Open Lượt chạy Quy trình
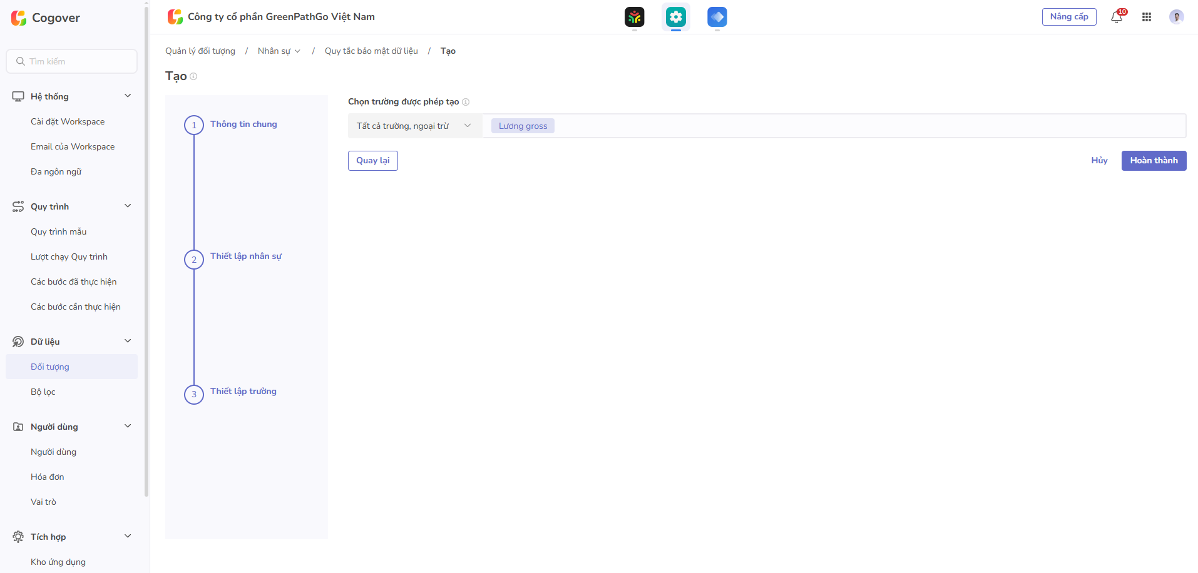The height and width of the screenshot is (573, 1198). [69, 256]
